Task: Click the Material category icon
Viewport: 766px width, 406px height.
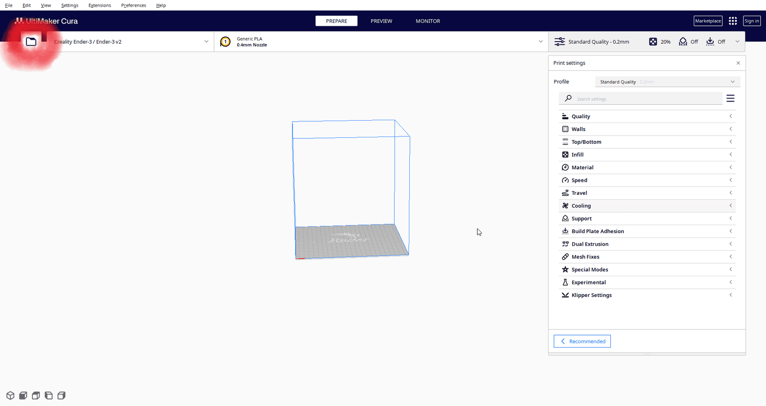Action: tap(565, 168)
